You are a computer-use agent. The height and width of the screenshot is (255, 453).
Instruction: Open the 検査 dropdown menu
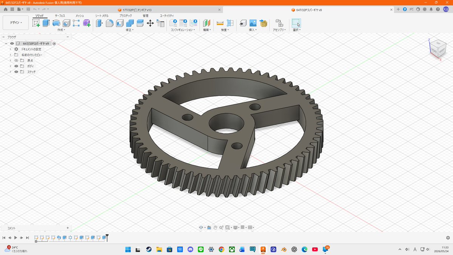[225, 30]
